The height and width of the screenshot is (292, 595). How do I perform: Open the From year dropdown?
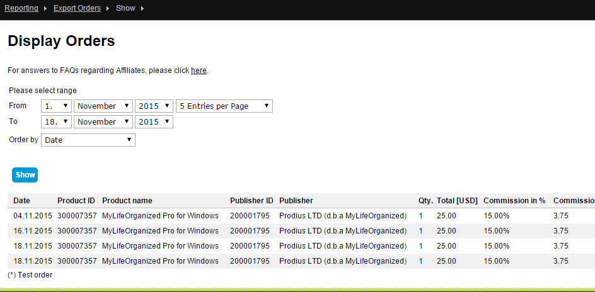click(x=154, y=106)
